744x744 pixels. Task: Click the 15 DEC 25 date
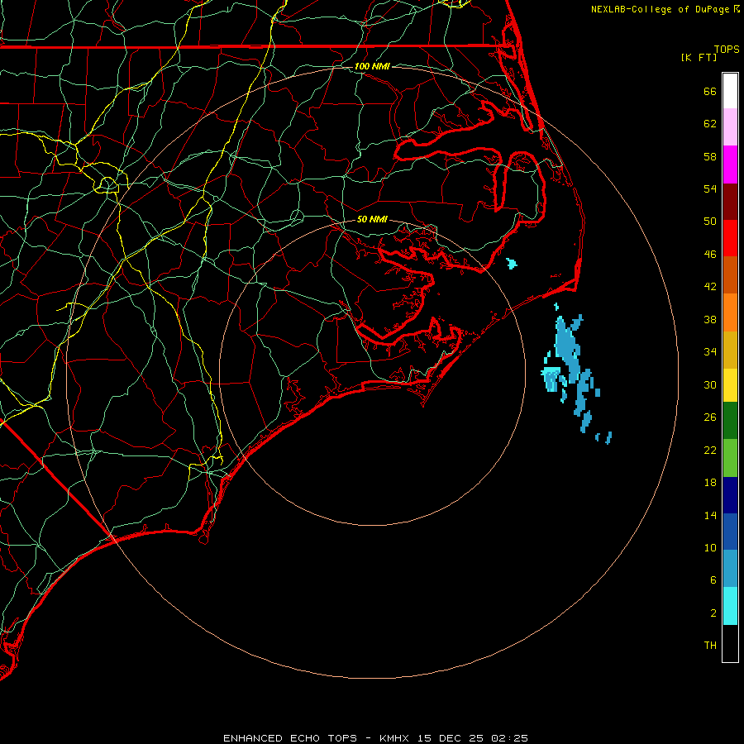coord(451,738)
